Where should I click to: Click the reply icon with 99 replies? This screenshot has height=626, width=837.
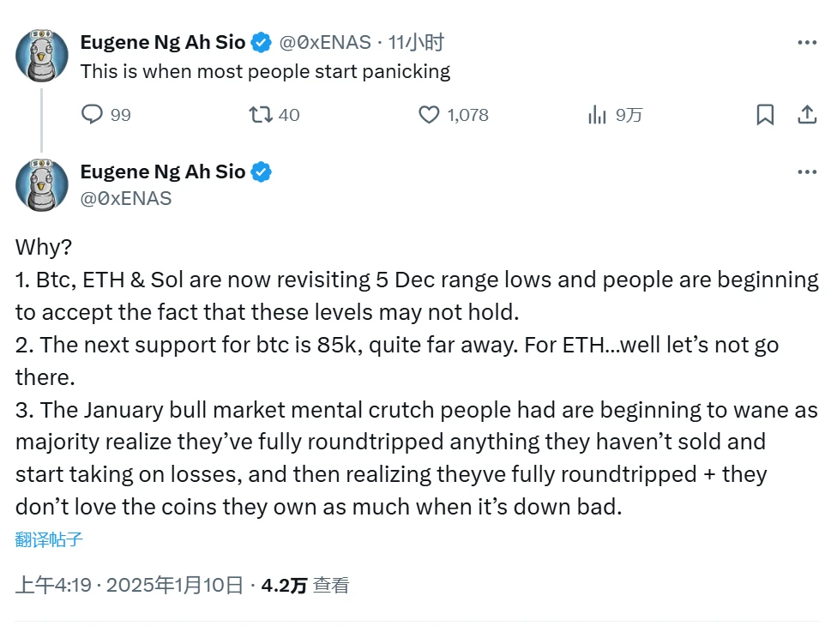[x=92, y=114]
